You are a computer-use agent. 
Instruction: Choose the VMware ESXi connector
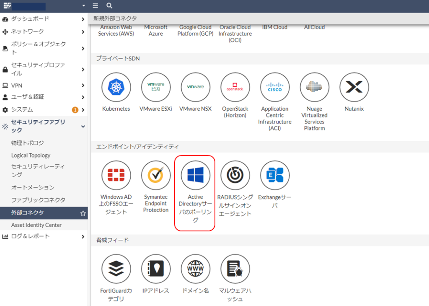pyautogui.click(x=155, y=87)
